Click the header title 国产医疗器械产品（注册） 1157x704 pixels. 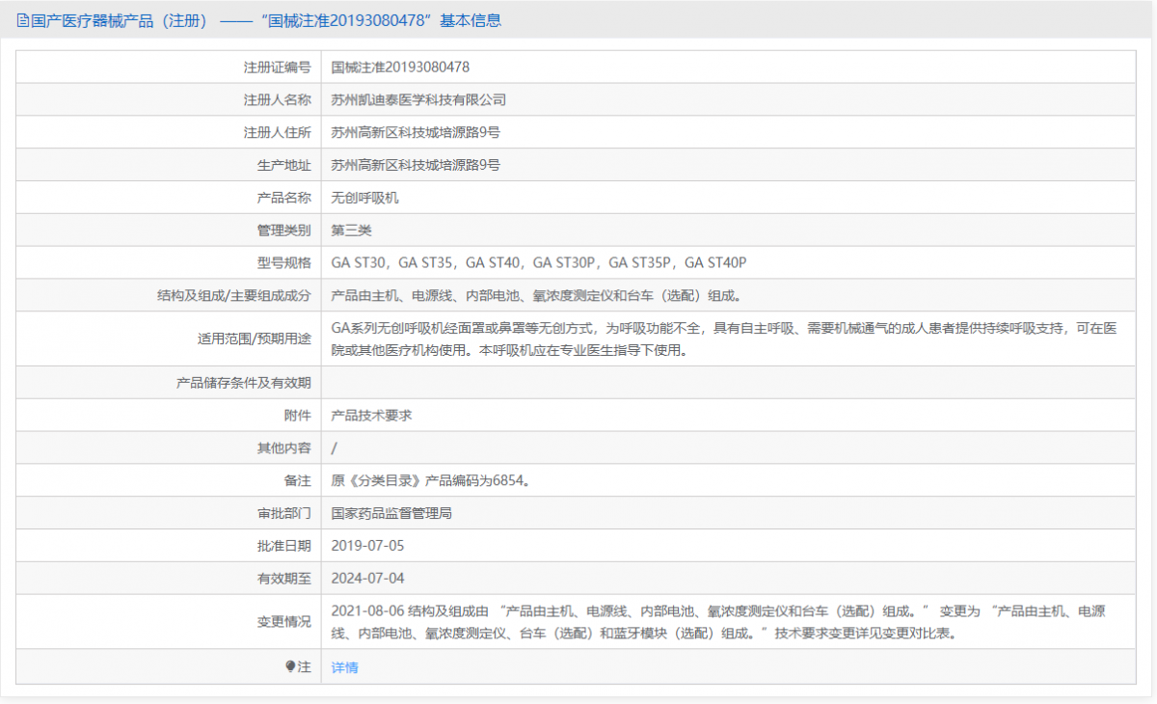click(121, 20)
